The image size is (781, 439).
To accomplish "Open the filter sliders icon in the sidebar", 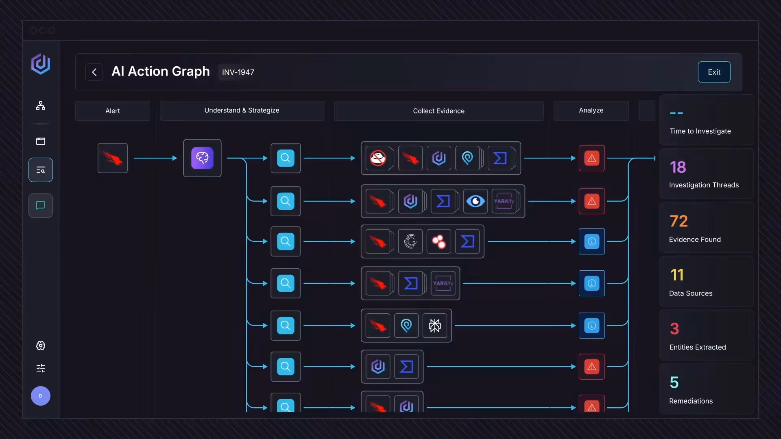I will [41, 368].
